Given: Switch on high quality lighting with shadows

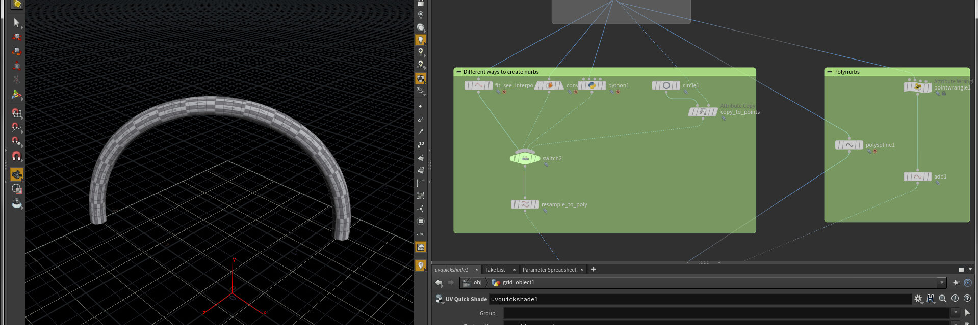Looking at the screenshot, I should point(421,64).
